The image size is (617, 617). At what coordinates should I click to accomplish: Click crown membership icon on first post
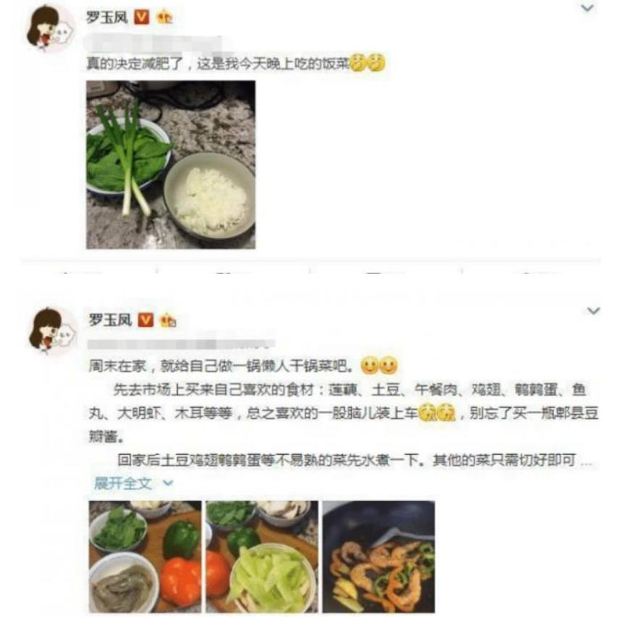tap(164, 17)
